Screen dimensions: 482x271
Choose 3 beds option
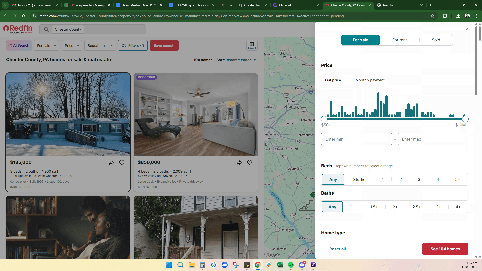(419, 179)
